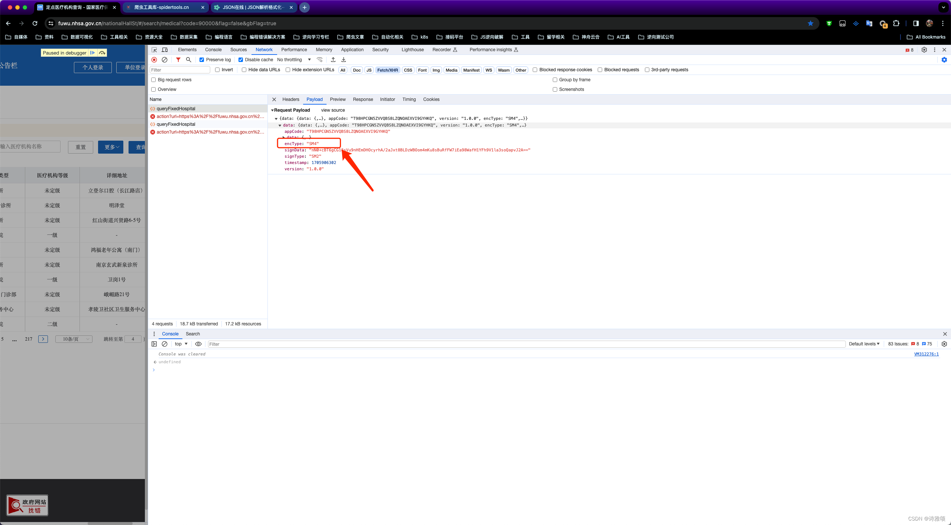
Task: Switch to the Preview tab
Action: (337, 99)
